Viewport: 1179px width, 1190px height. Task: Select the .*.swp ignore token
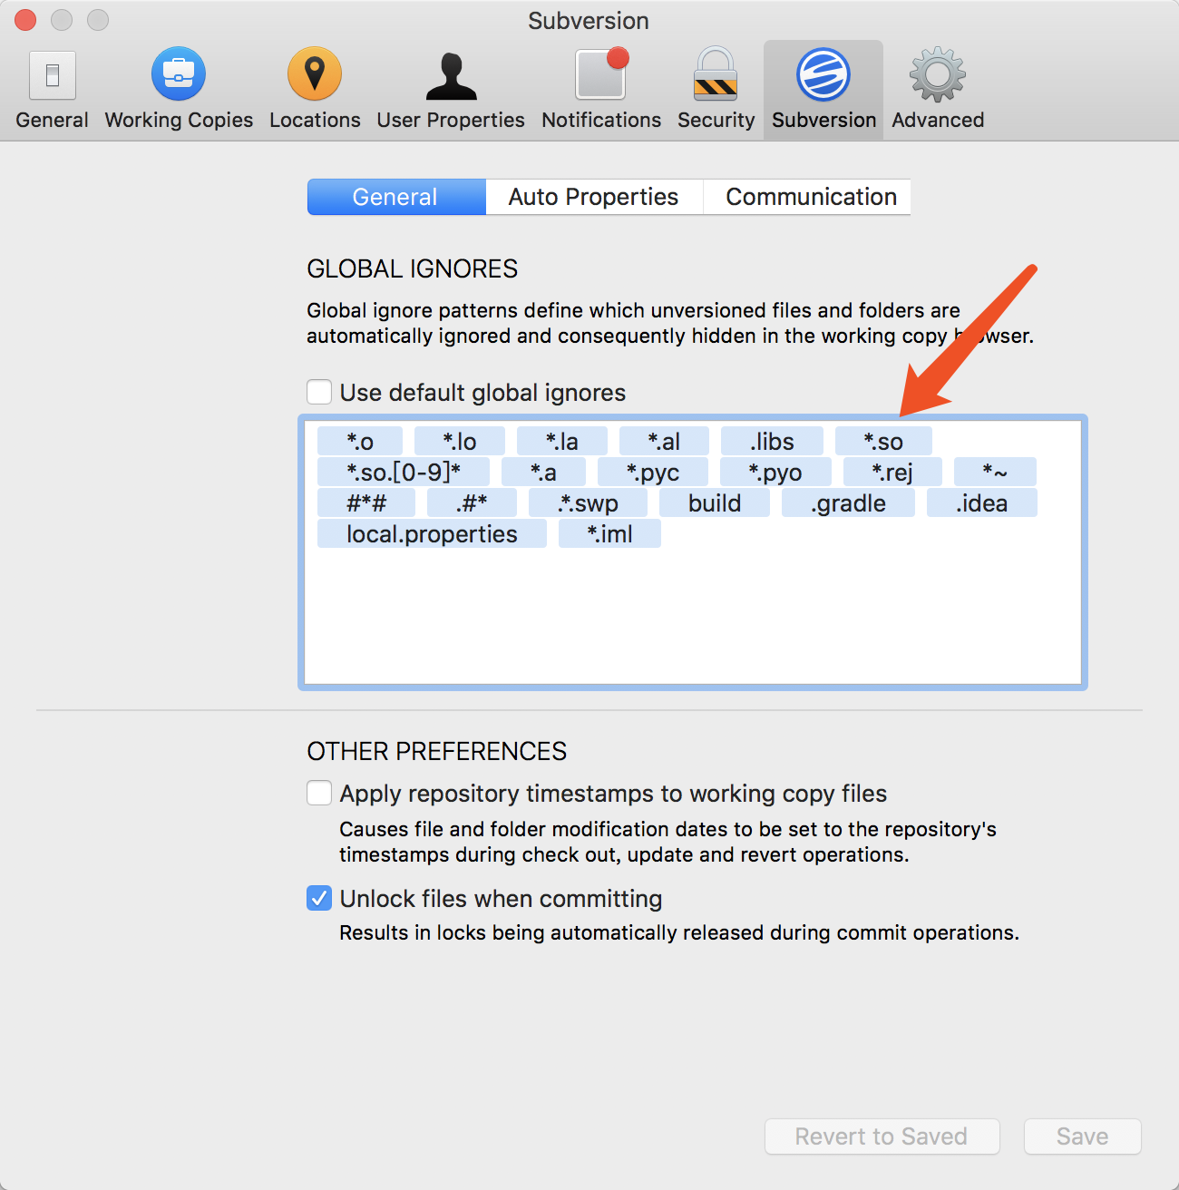coord(588,502)
